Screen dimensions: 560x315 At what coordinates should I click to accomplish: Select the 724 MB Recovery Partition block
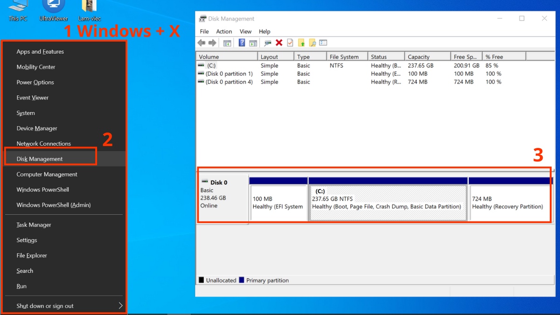pos(510,203)
